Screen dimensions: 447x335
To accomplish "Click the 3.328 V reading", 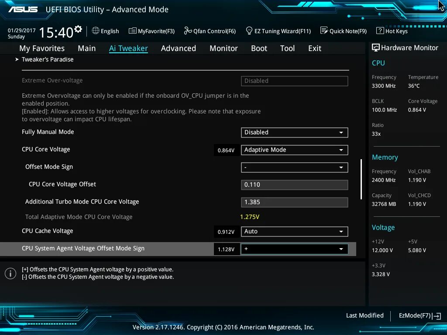I will point(381,274).
